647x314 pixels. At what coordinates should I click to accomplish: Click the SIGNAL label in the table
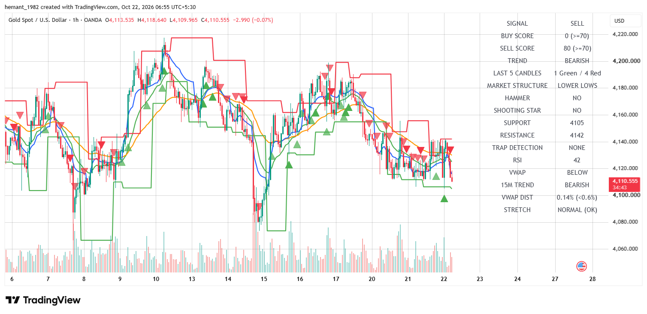pos(517,24)
